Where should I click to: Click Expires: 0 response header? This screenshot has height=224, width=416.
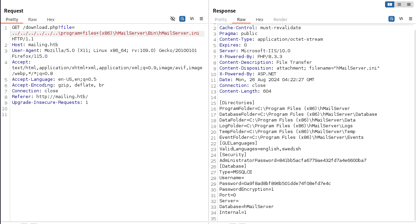233,45
